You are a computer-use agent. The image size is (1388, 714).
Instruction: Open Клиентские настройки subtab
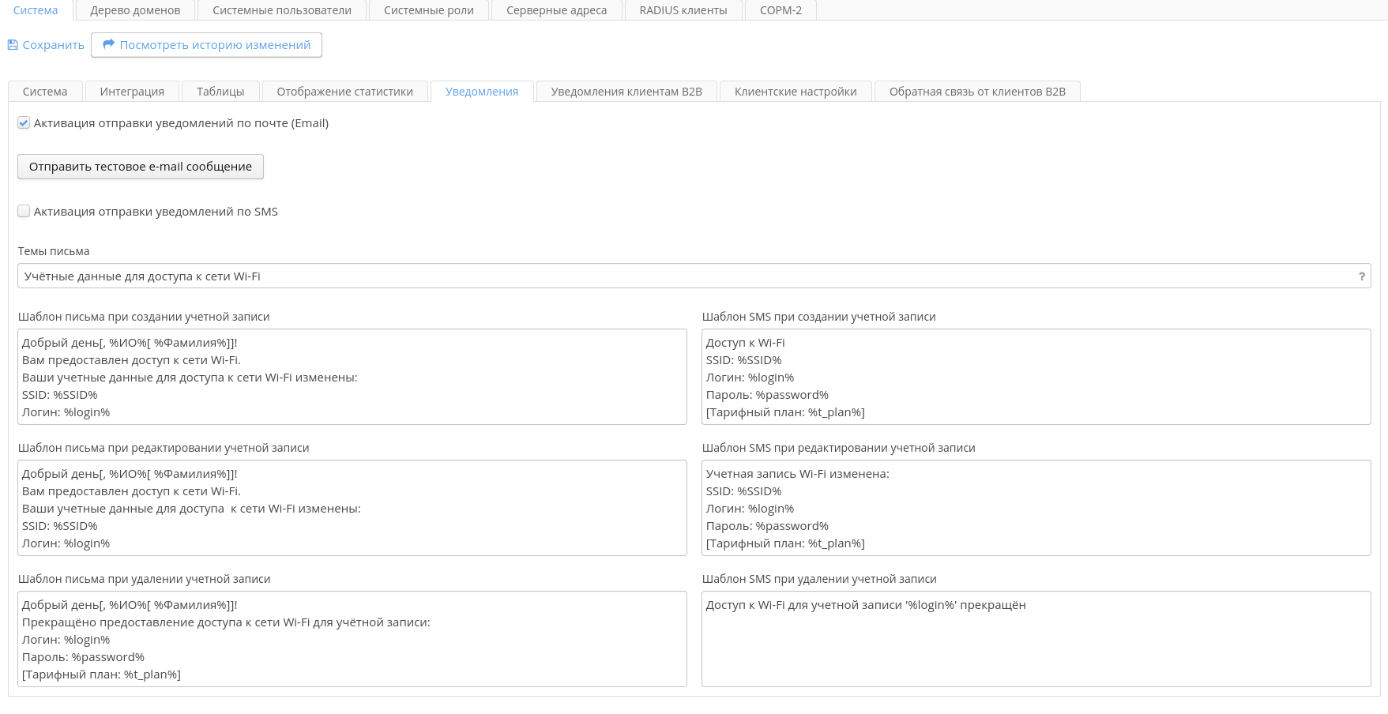pos(796,92)
